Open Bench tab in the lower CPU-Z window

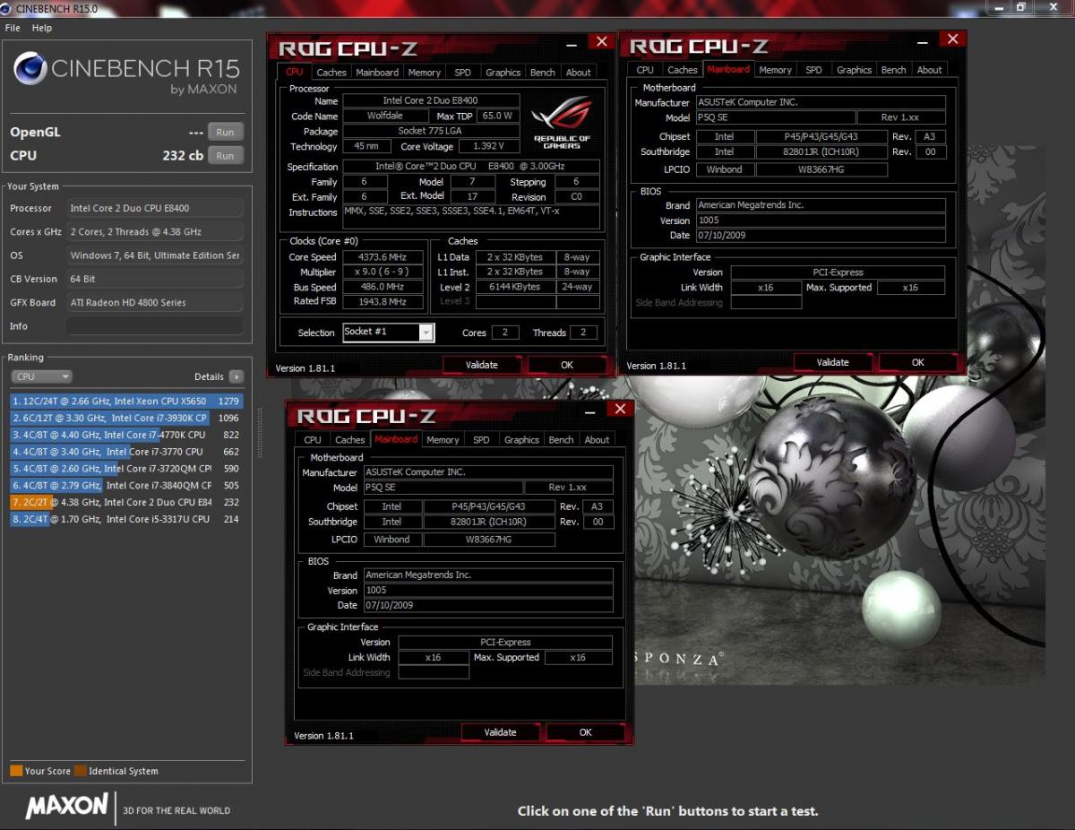pos(562,440)
